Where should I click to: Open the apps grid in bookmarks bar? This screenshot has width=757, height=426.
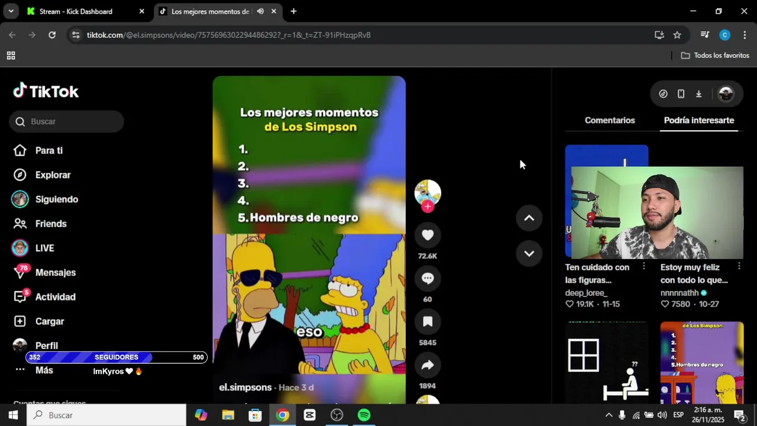pos(11,56)
